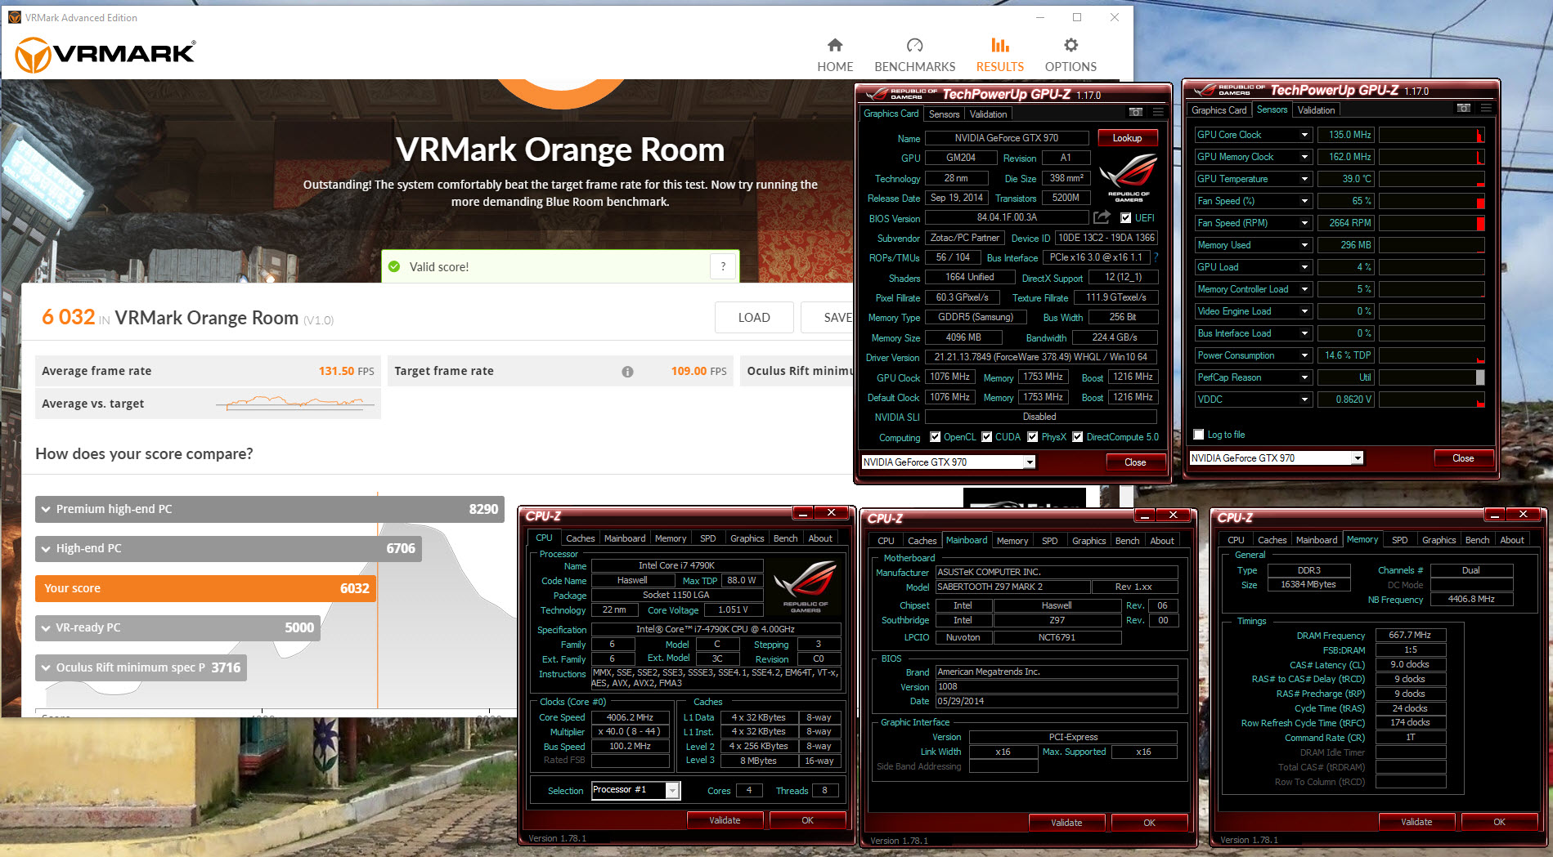Open the GPU selector dropdown in Sensors window
Viewport: 1553px width, 857px height.
(x=1358, y=458)
